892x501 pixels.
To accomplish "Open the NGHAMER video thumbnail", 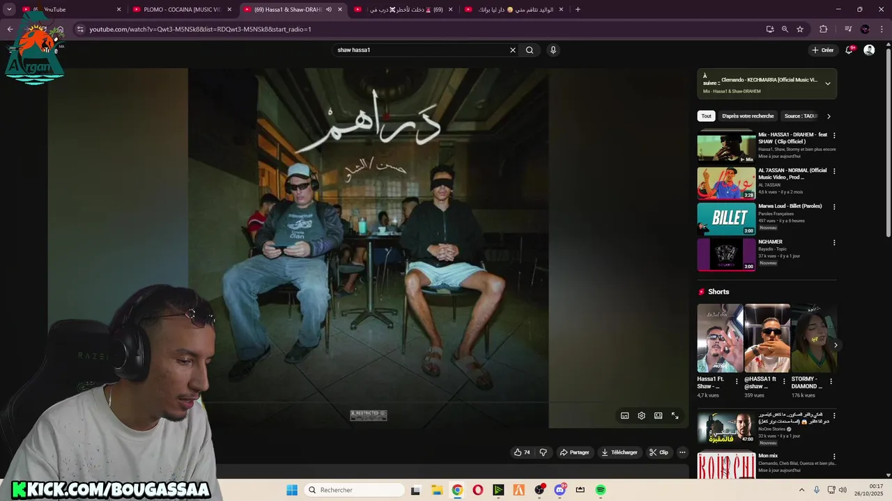I will (x=727, y=255).
